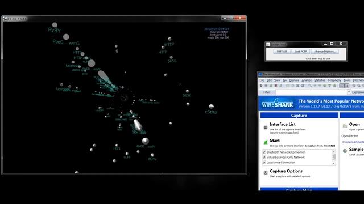Open the Analyze menu in Wireshark

[307, 80]
